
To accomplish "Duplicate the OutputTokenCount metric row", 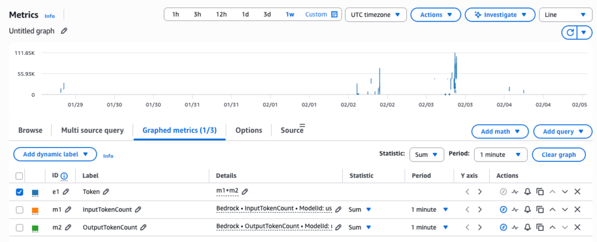I will click(540, 227).
